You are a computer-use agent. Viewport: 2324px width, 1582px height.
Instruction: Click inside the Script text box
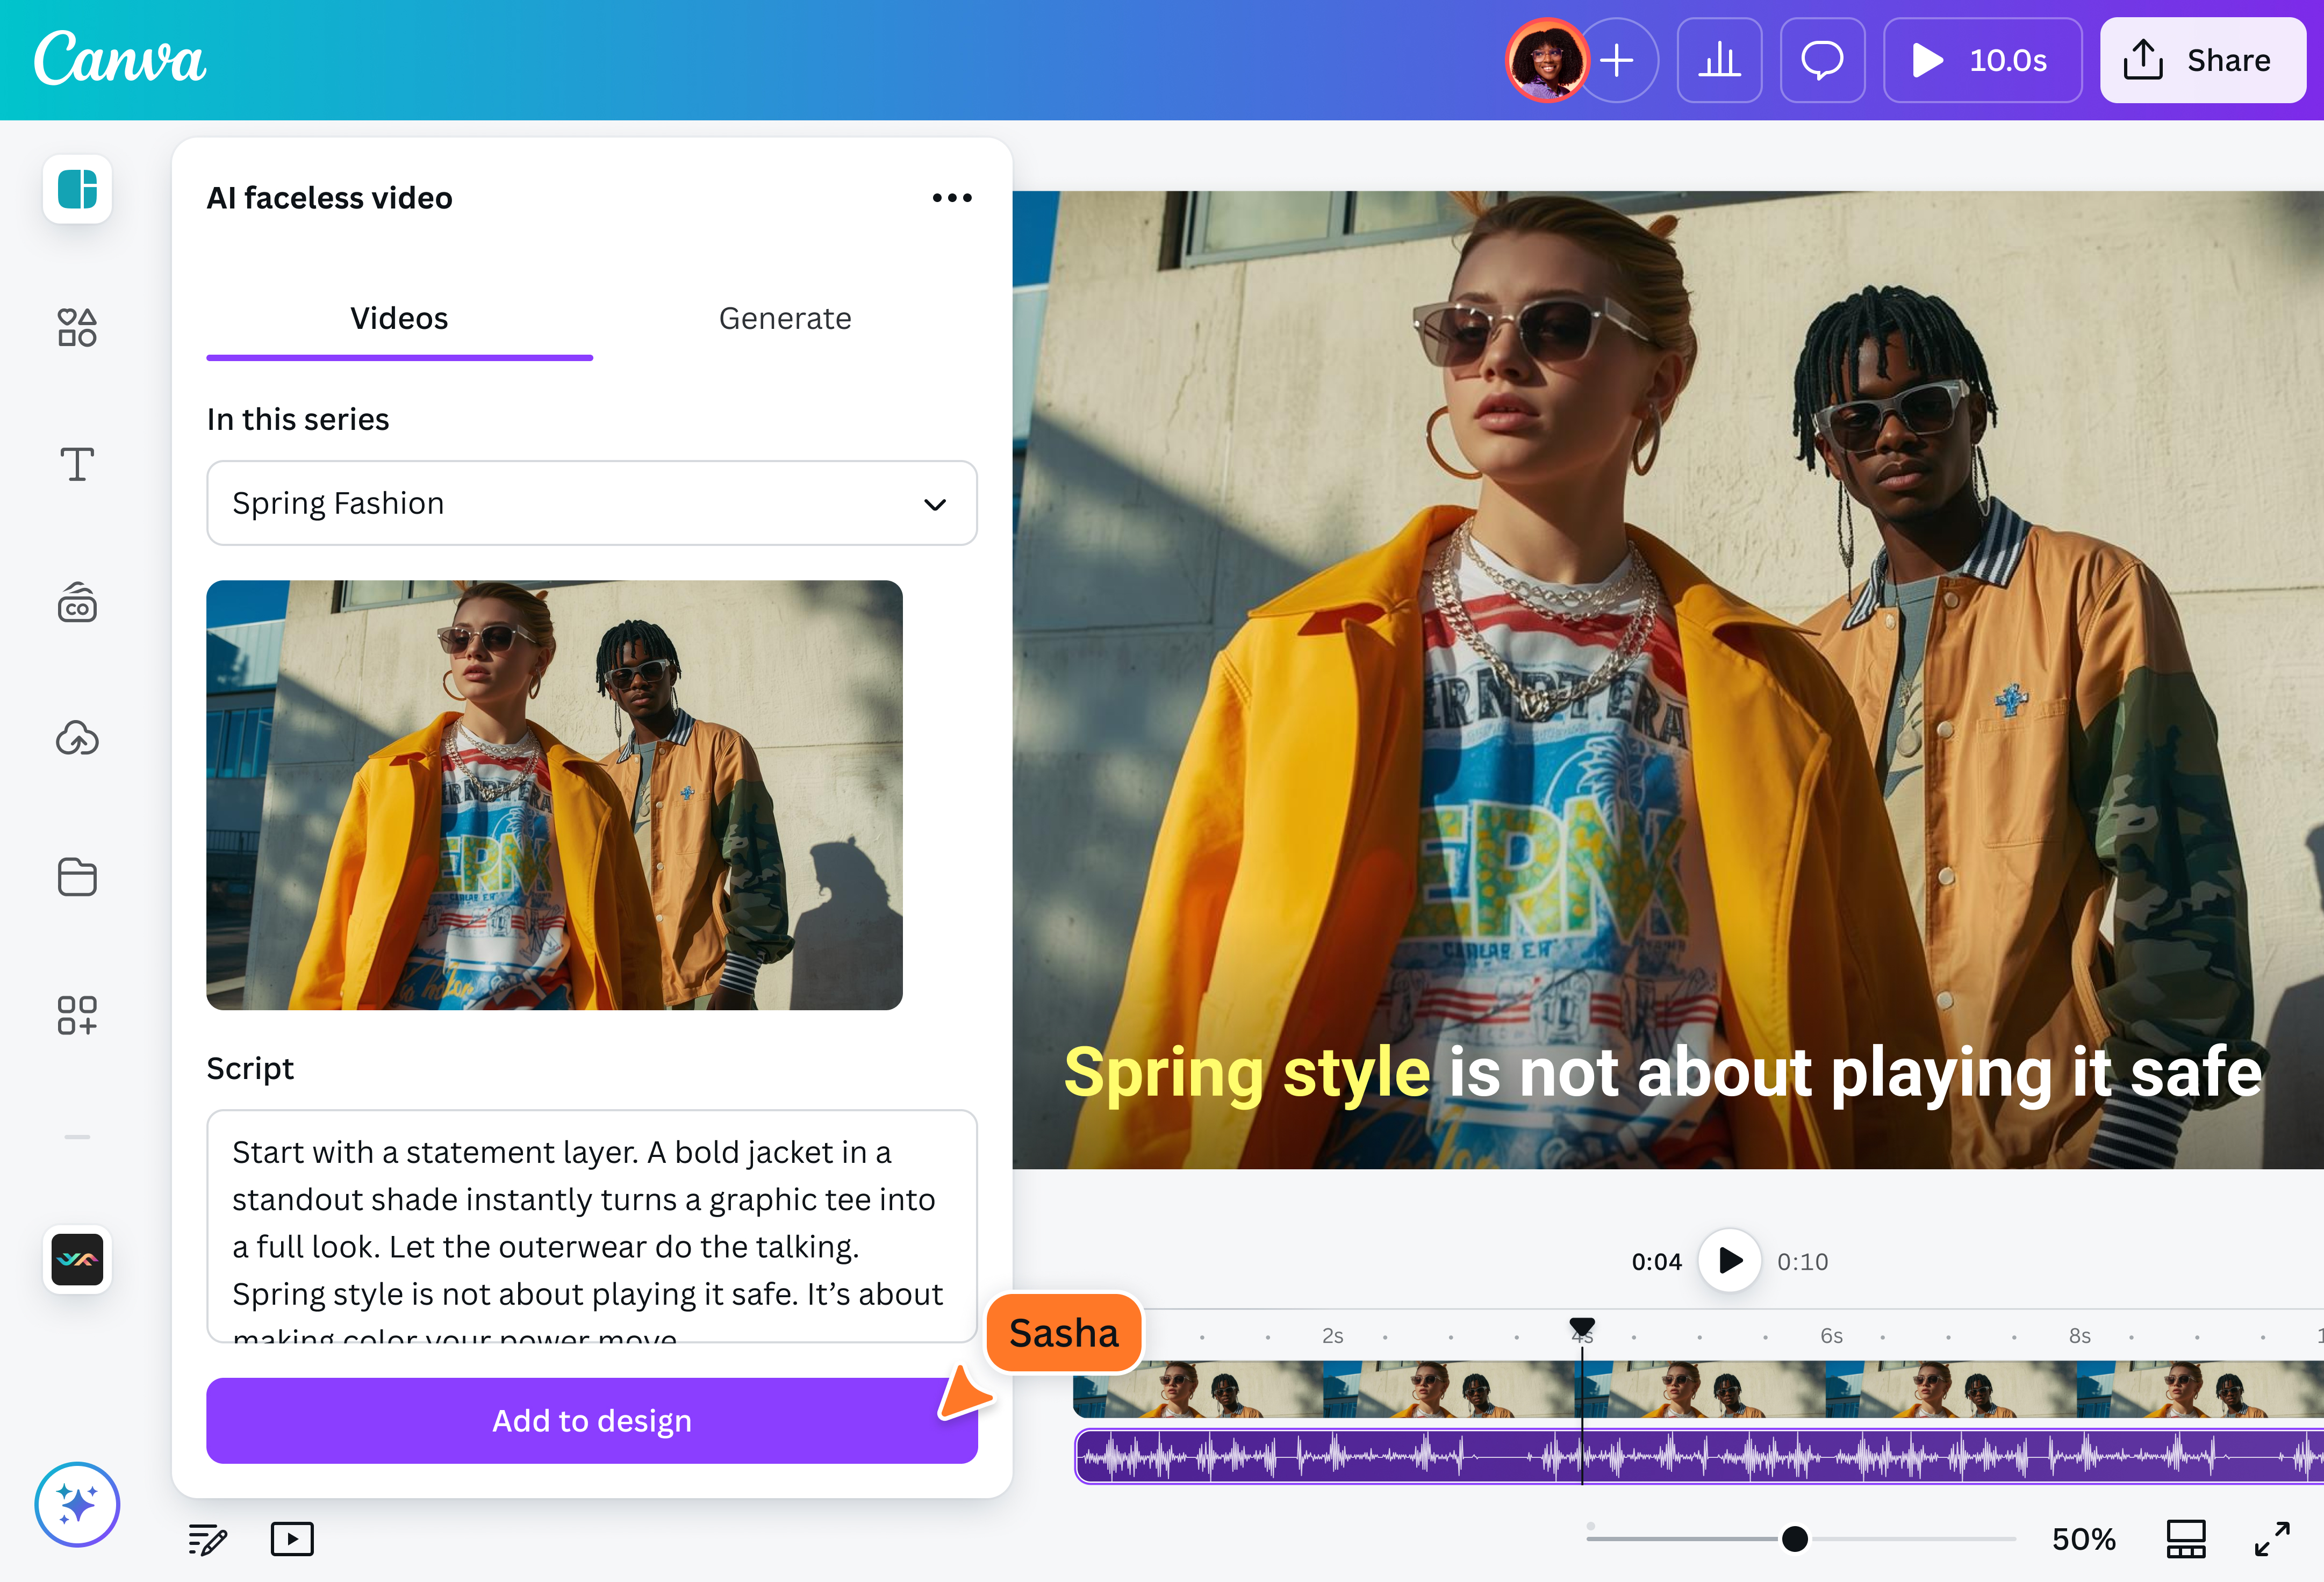(592, 1226)
